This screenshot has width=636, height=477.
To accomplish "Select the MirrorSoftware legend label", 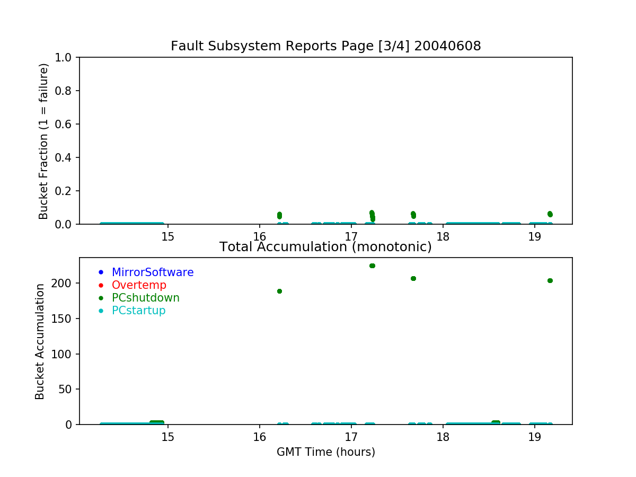I will click(x=152, y=272).
